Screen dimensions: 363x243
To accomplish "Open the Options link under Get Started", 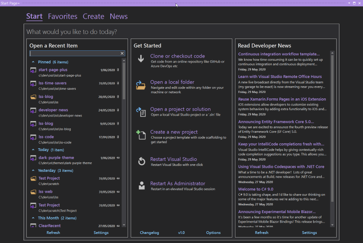I will click(213, 233).
